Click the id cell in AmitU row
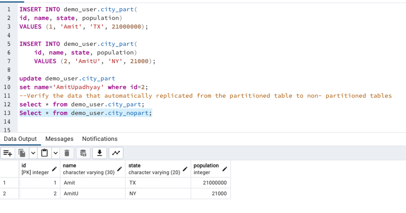Screen dimensions: 406x213 coord(39,193)
